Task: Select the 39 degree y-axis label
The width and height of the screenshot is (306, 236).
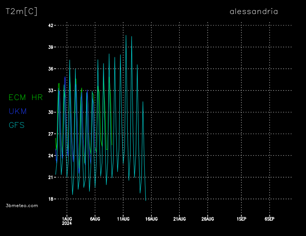Action: coord(50,47)
